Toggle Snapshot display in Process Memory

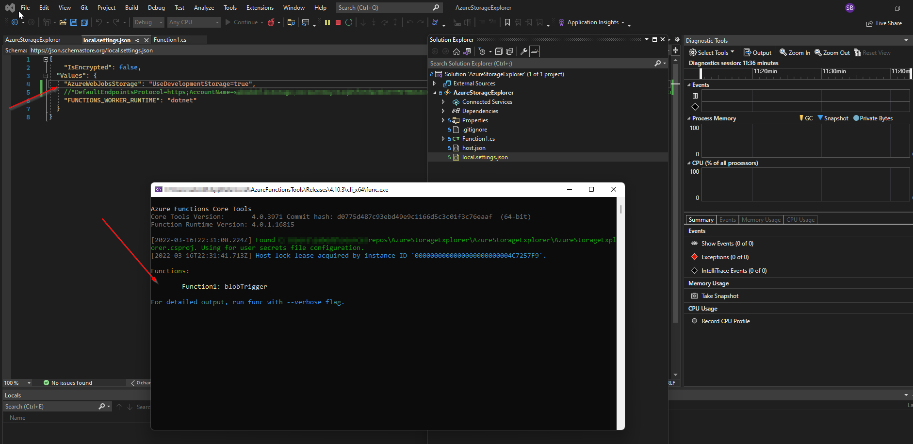(x=833, y=118)
